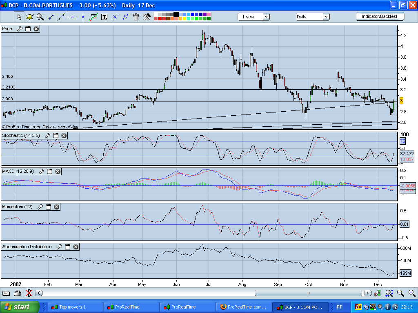
Task: Open Stochastic indicator wrench settings
Action: [47, 135]
